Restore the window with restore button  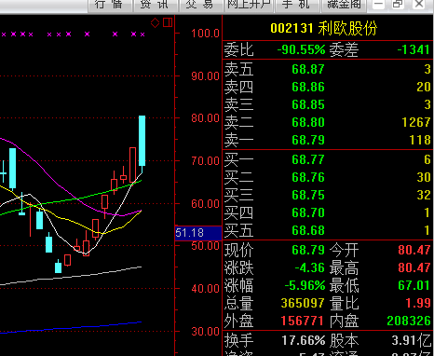pyautogui.click(x=398, y=5)
